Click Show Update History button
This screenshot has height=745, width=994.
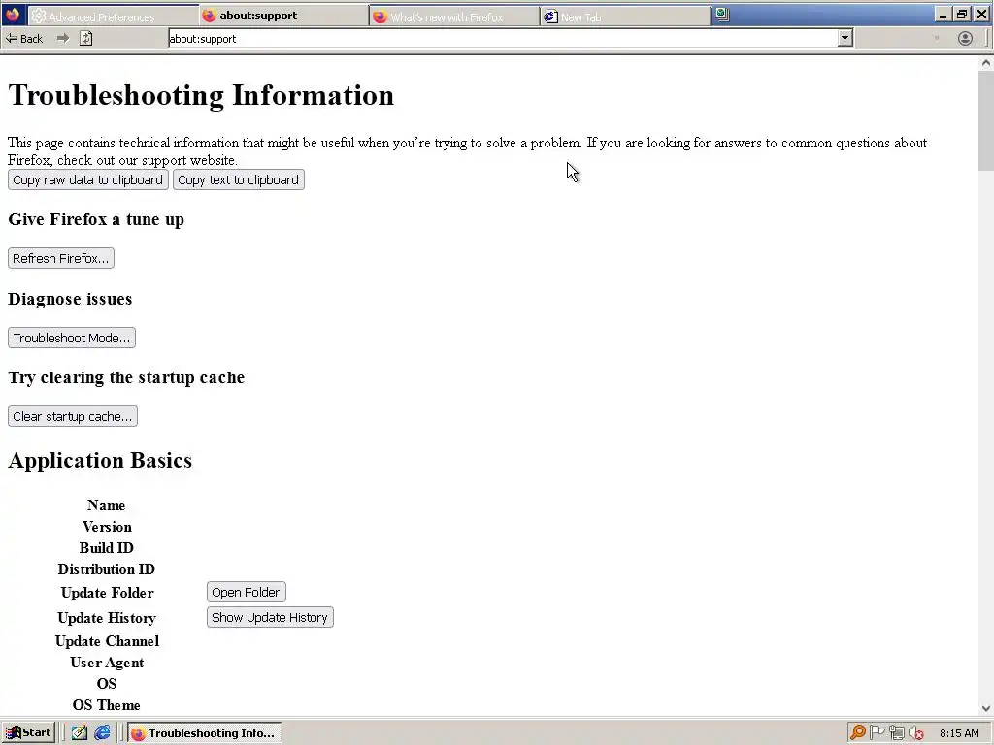[270, 618]
